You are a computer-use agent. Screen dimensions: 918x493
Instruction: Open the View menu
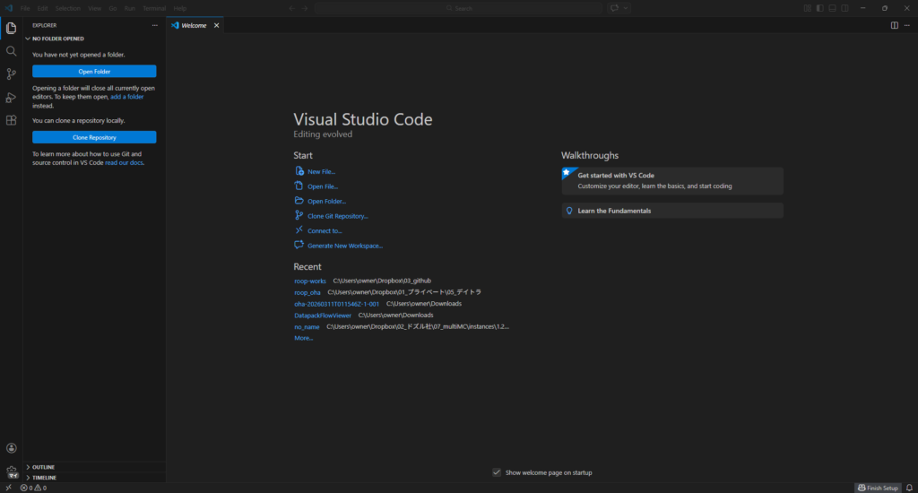[95, 8]
